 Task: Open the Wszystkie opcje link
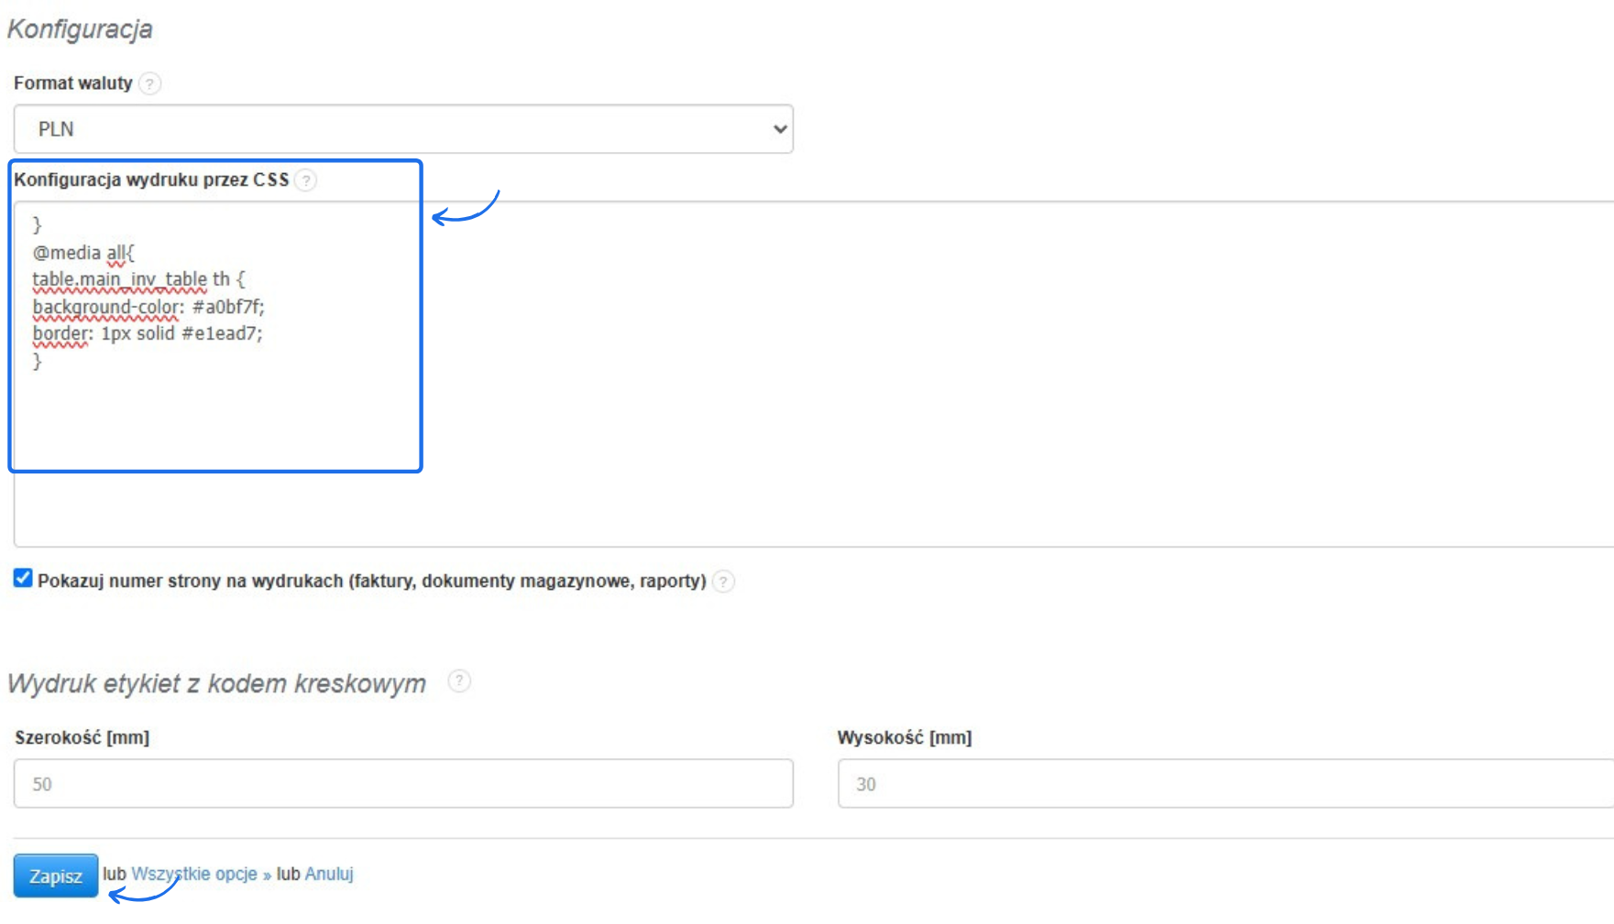tap(194, 874)
